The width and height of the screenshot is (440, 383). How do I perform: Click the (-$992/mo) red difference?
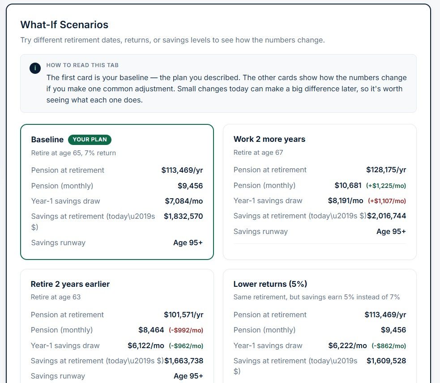tap(186, 330)
